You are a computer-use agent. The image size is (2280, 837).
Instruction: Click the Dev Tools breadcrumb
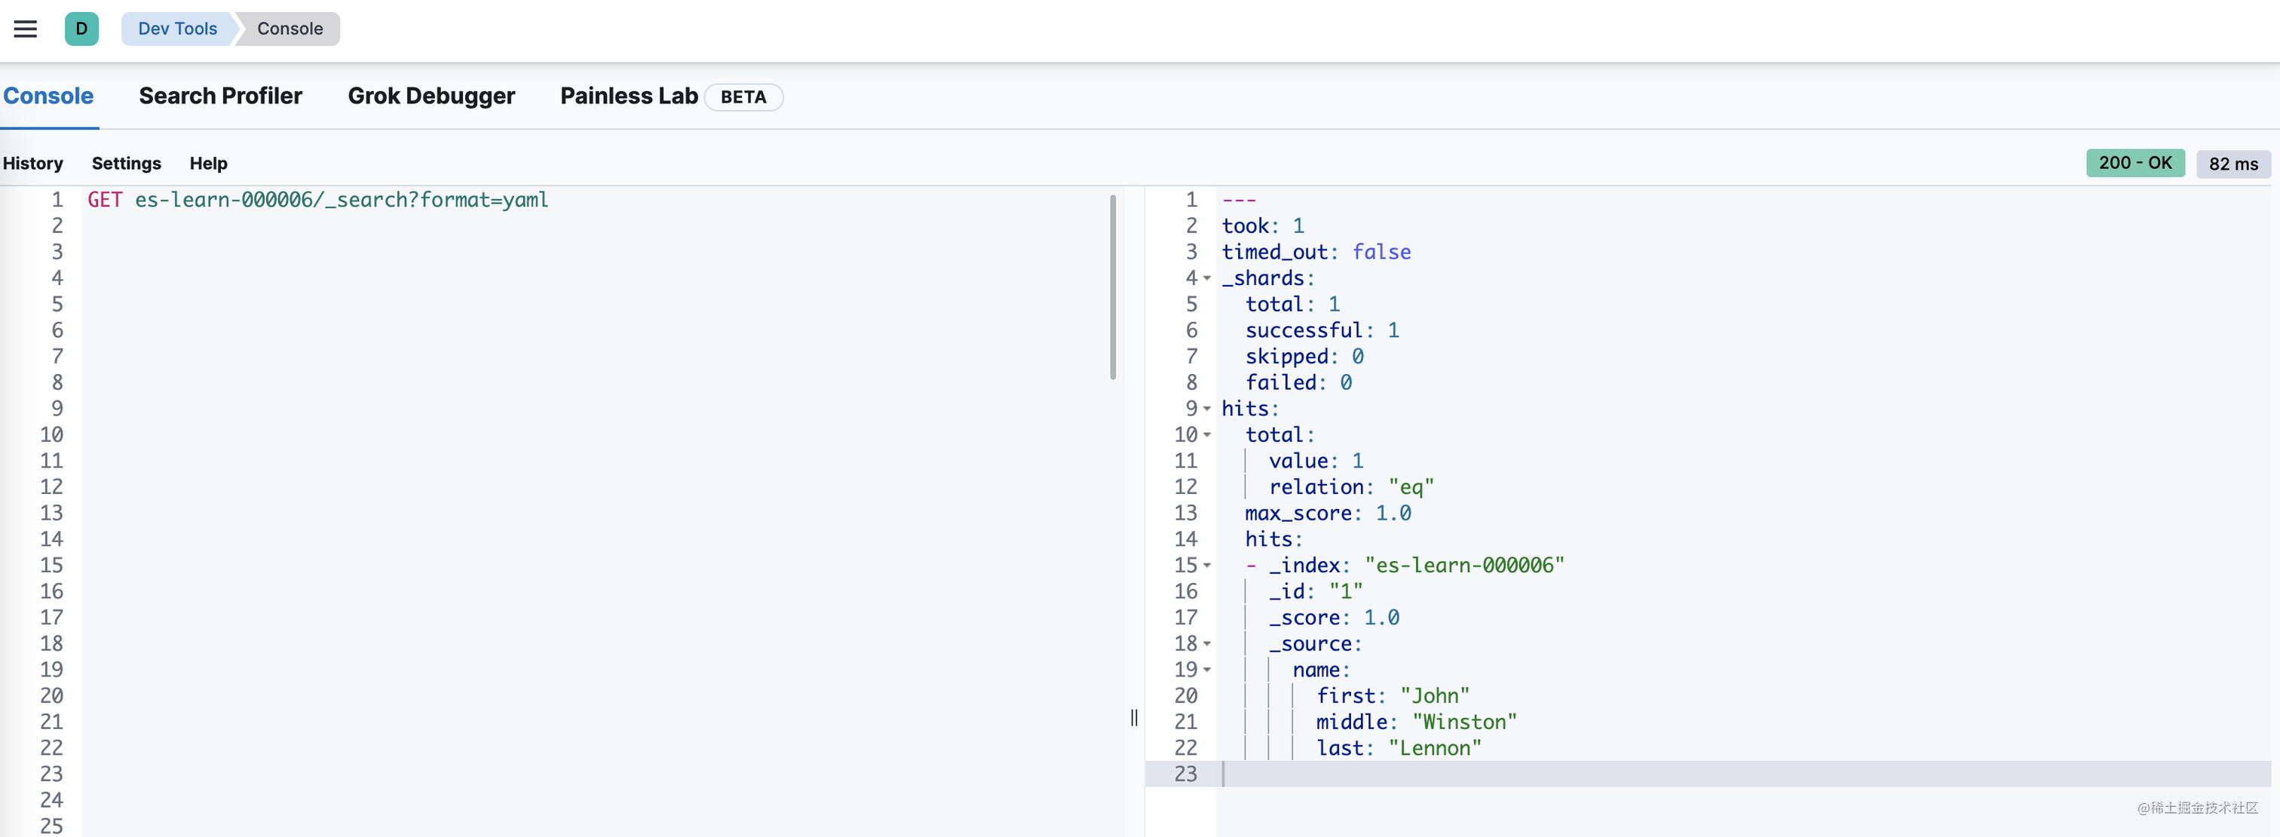click(177, 29)
